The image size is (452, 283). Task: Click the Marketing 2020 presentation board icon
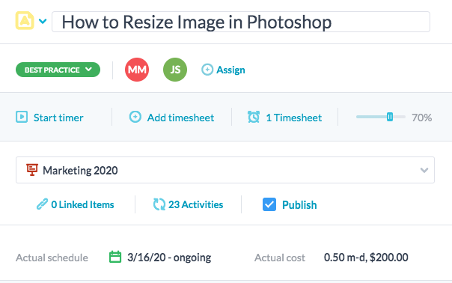(32, 170)
